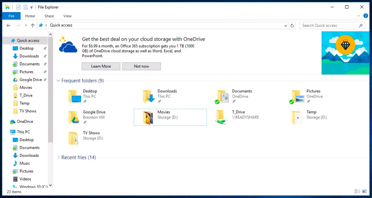Click the Quick access star in address bar
Image resolution: width=372 pixels, height=198 pixels.
[41, 25]
